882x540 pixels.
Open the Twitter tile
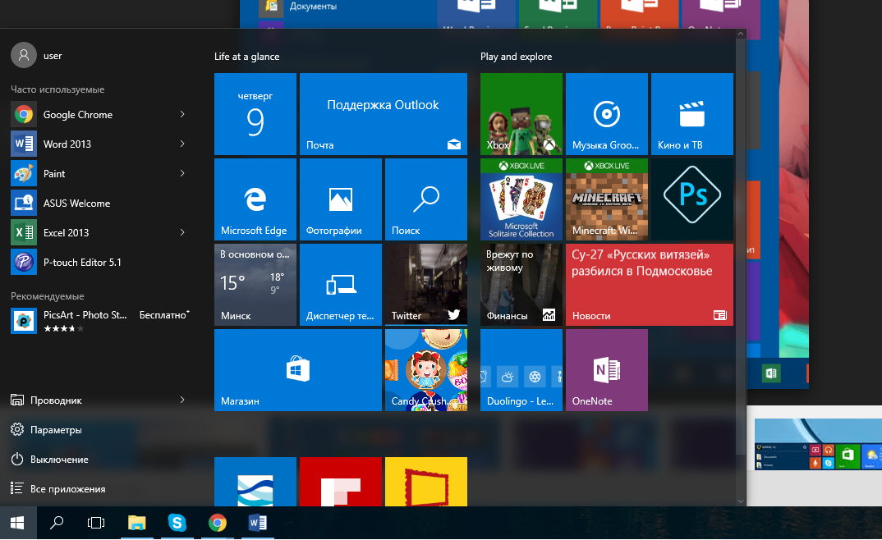point(426,285)
